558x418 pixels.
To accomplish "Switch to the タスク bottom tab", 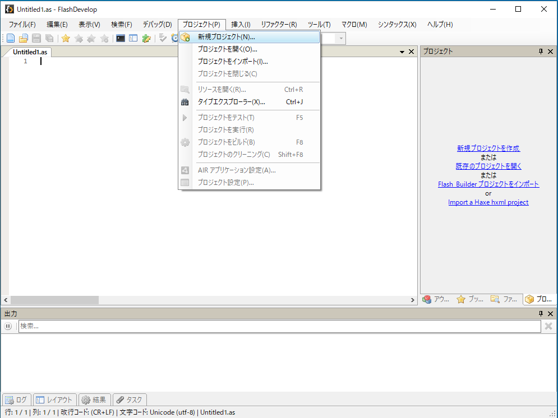I will point(130,400).
